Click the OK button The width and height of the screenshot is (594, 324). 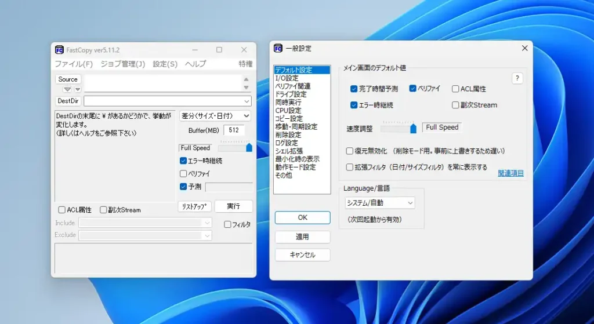(x=302, y=217)
